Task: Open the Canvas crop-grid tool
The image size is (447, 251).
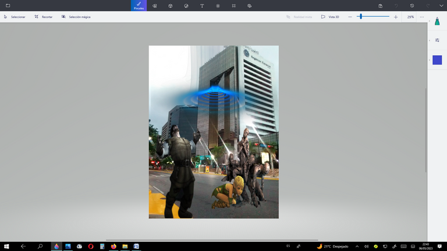Action: tap(233, 6)
